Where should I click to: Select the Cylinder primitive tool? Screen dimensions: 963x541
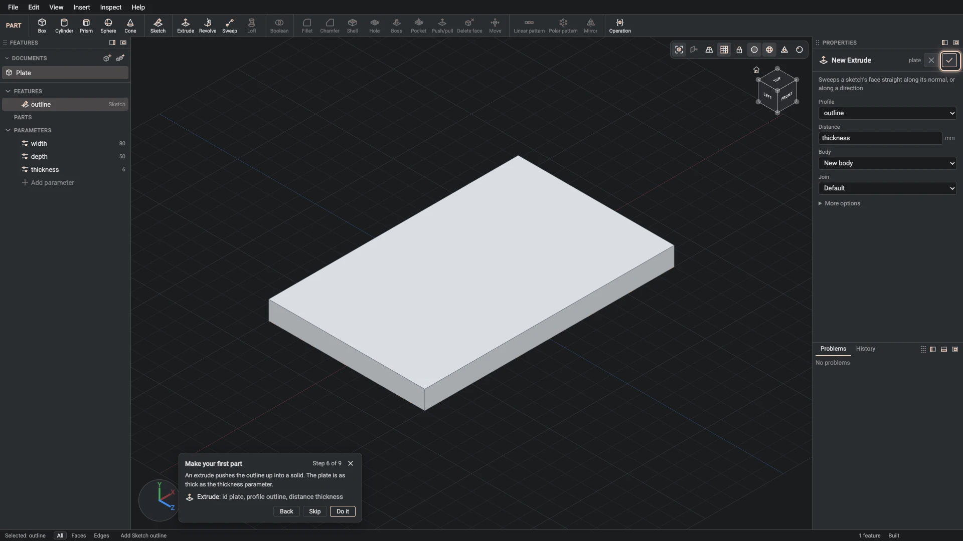[64, 26]
